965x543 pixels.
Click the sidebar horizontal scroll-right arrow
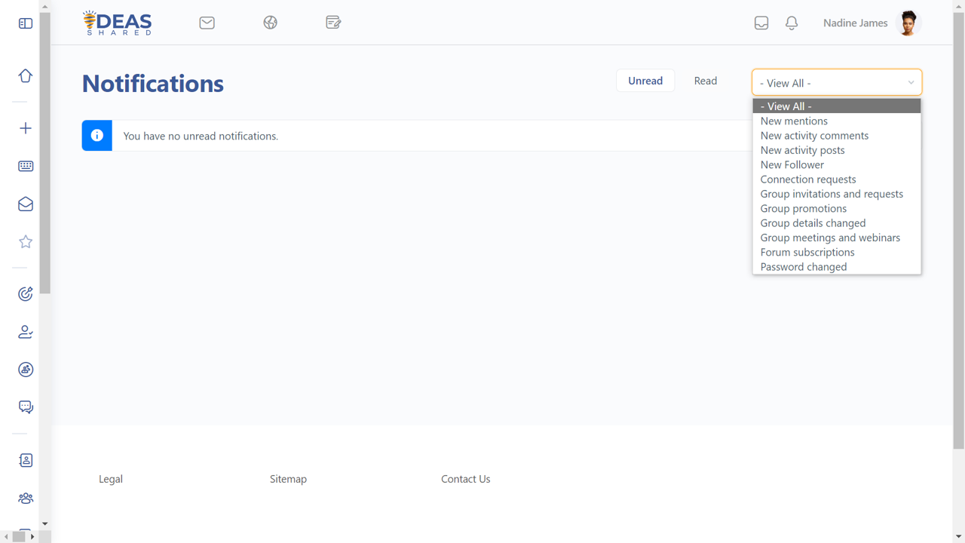tap(32, 536)
